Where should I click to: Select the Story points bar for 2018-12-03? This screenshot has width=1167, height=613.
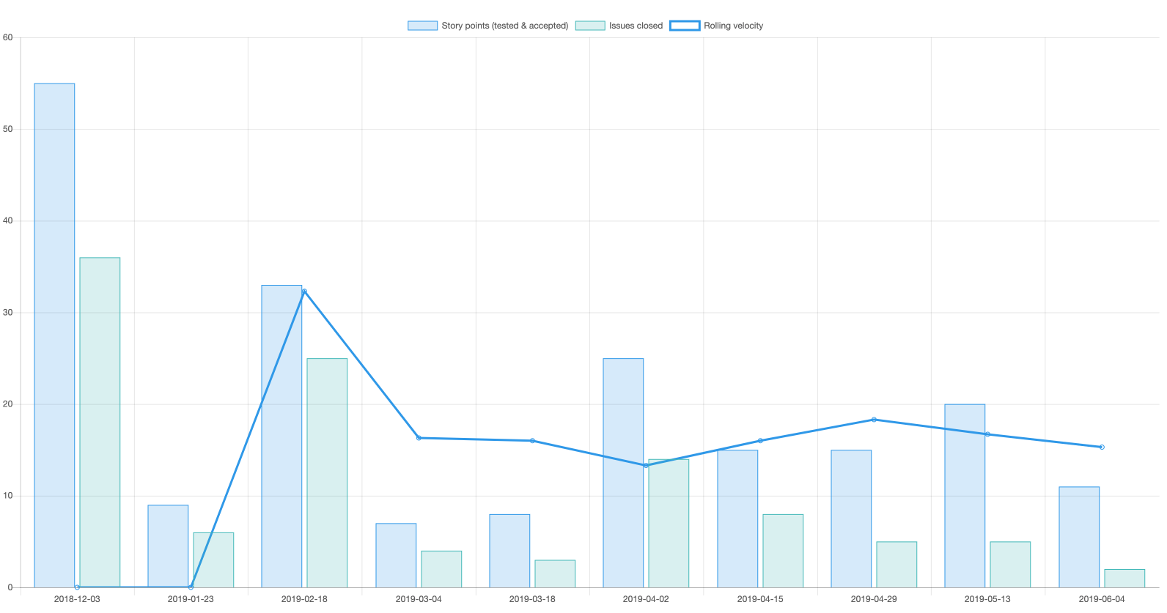(x=54, y=335)
